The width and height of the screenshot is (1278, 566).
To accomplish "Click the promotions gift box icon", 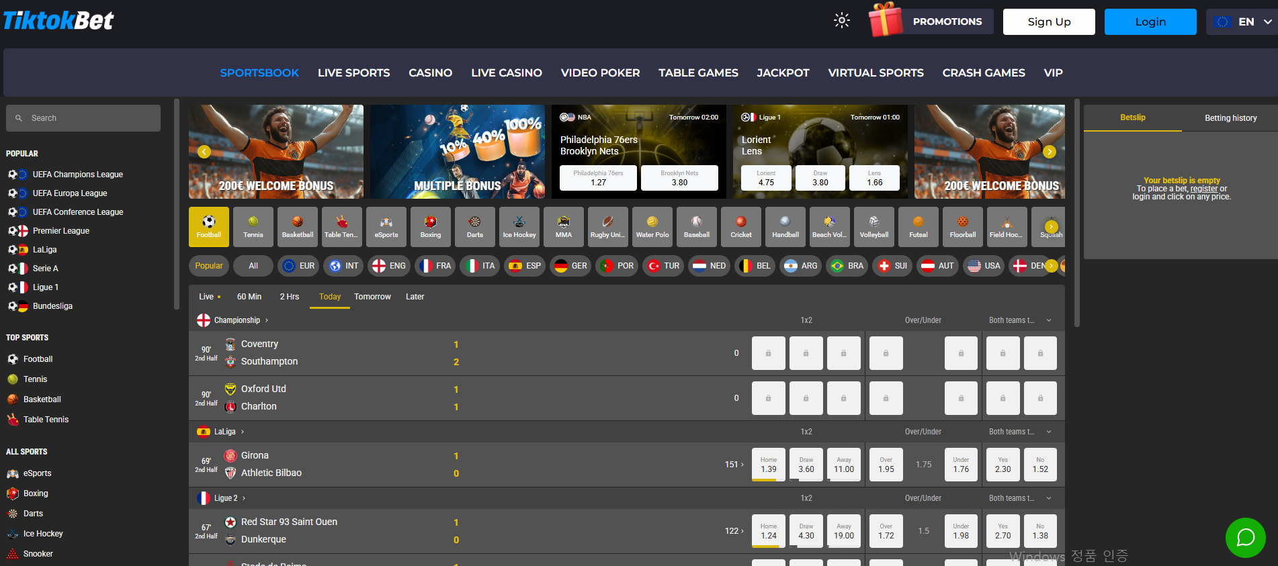I will coord(886,21).
